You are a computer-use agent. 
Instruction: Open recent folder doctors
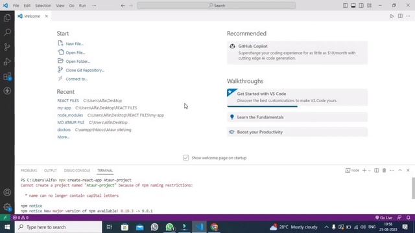coord(64,129)
